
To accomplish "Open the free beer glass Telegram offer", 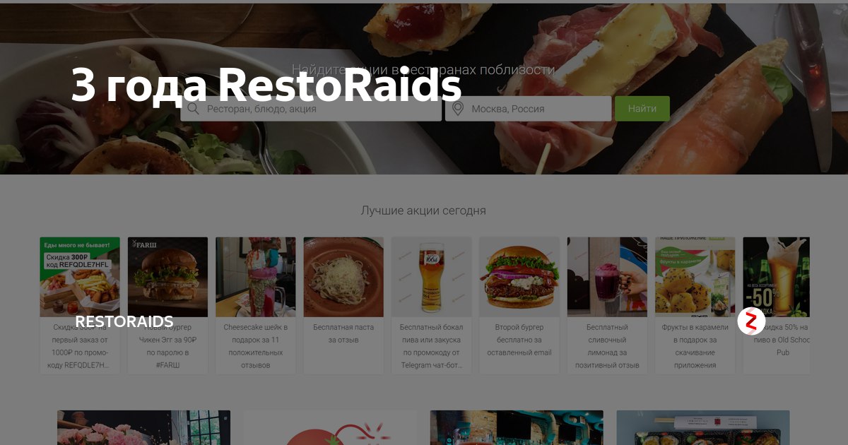I will click(431, 305).
